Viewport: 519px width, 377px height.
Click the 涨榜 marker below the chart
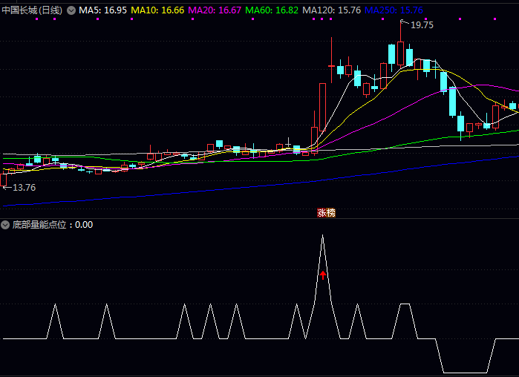327,213
